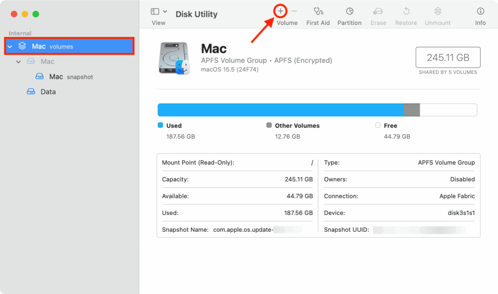Image resolution: width=498 pixels, height=294 pixels.
Task: Click the Erase toolbar label
Action: click(x=378, y=23)
